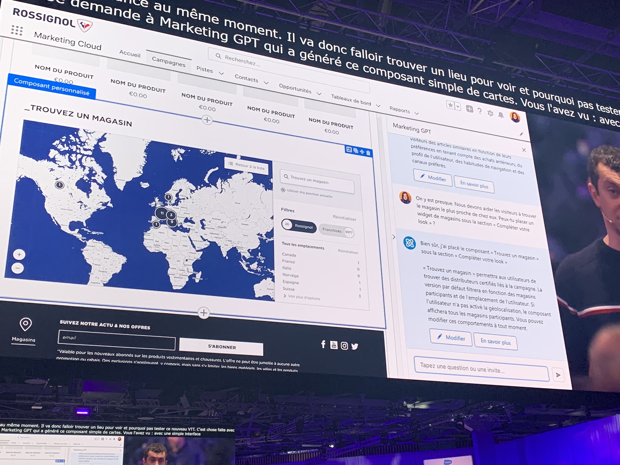620x465 pixels.
Task: Expand the Contacts tab chevron
Action: pyautogui.click(x=266, y=83)
